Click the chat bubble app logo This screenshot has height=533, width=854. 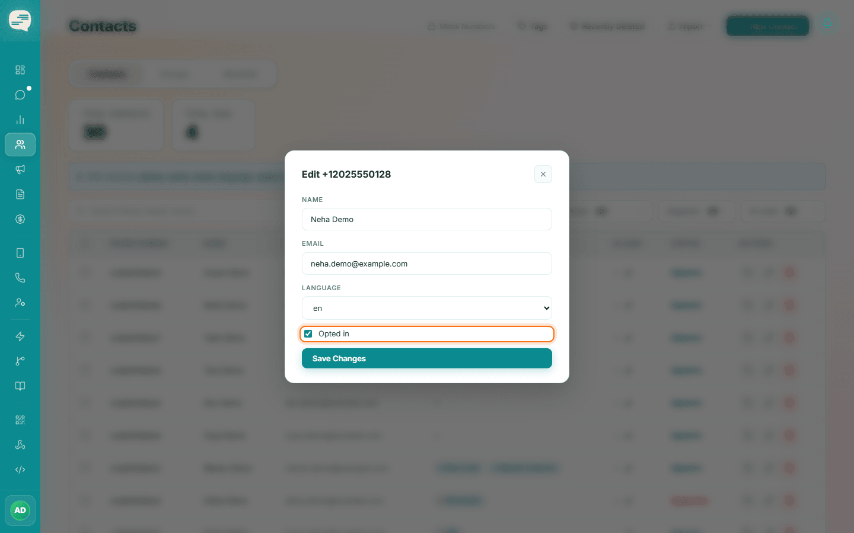20,21
